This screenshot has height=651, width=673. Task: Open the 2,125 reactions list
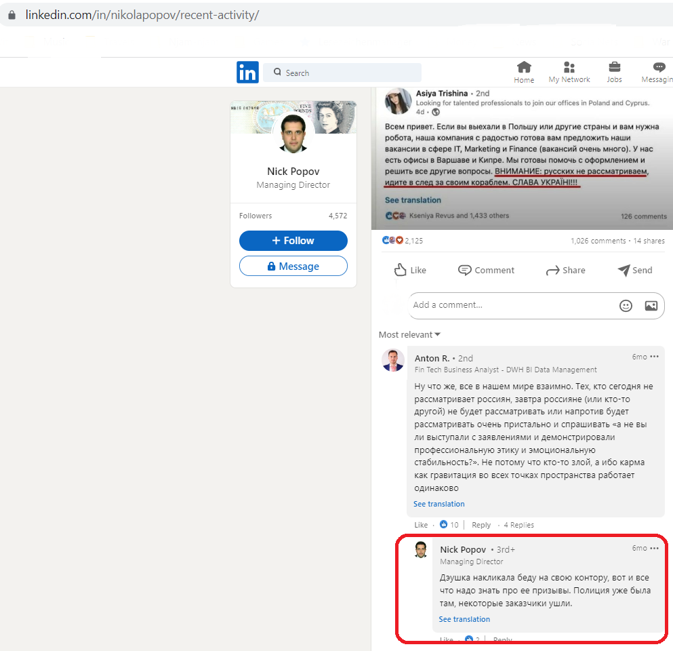tap(413, 241)
